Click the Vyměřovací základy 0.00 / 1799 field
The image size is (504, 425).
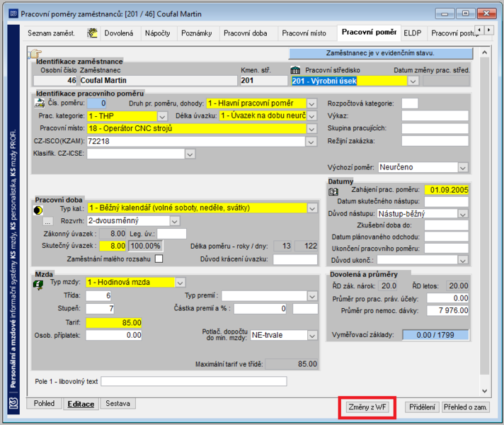click(x=435, y=335)
